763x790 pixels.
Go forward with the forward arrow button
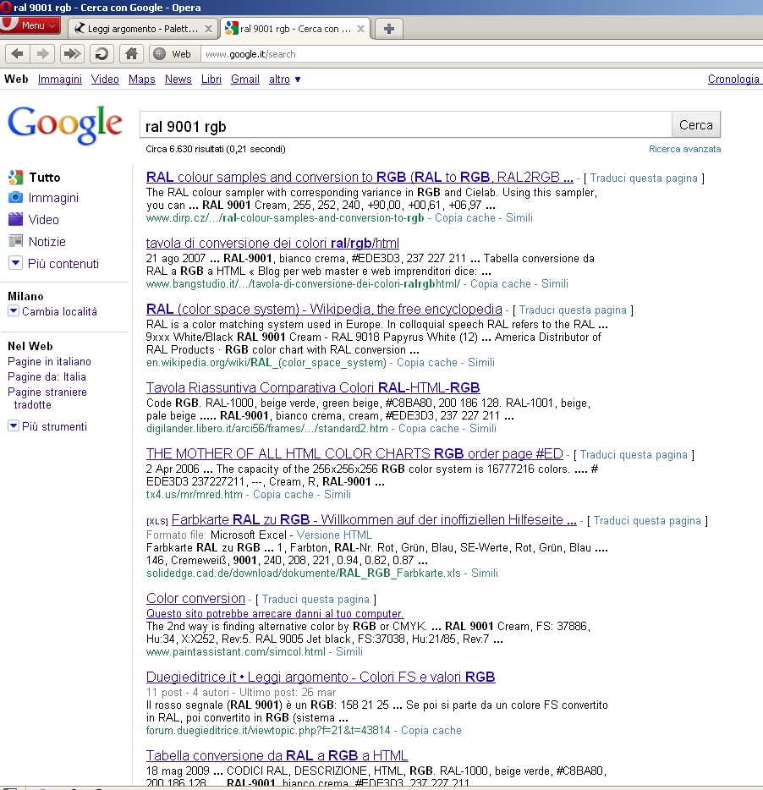[x=43, y=53]
